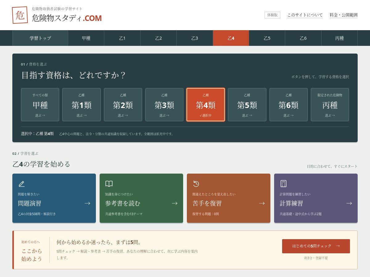Click the はじめての5問チェック button
Viewport: 370px width, 277px height.
pyautogui.click(x=316, y=246)
